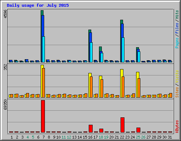Click the red KBytes bar for day 16

click(x=90, y=129)
